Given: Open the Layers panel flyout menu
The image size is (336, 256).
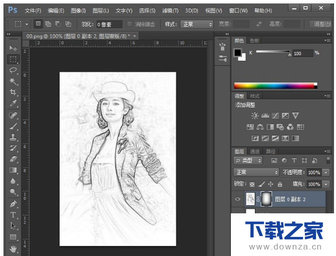Looking at the screenshot, I should tap(327, 151).
